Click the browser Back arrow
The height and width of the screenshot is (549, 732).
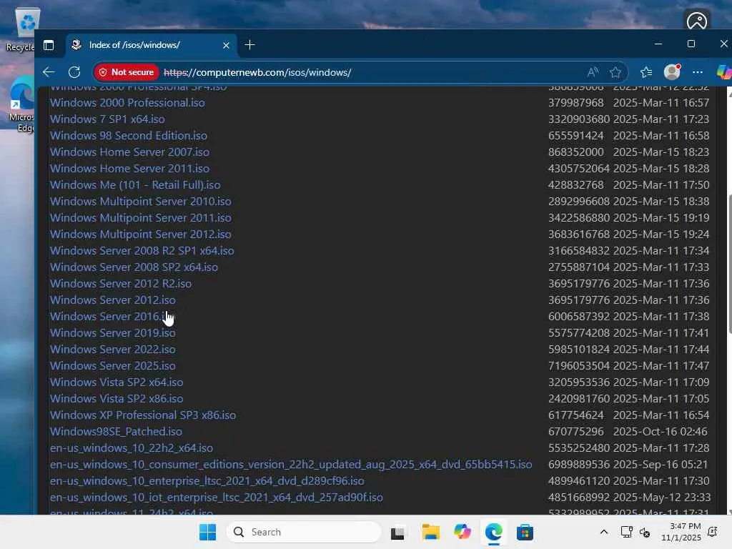click(x=49, y=72)
